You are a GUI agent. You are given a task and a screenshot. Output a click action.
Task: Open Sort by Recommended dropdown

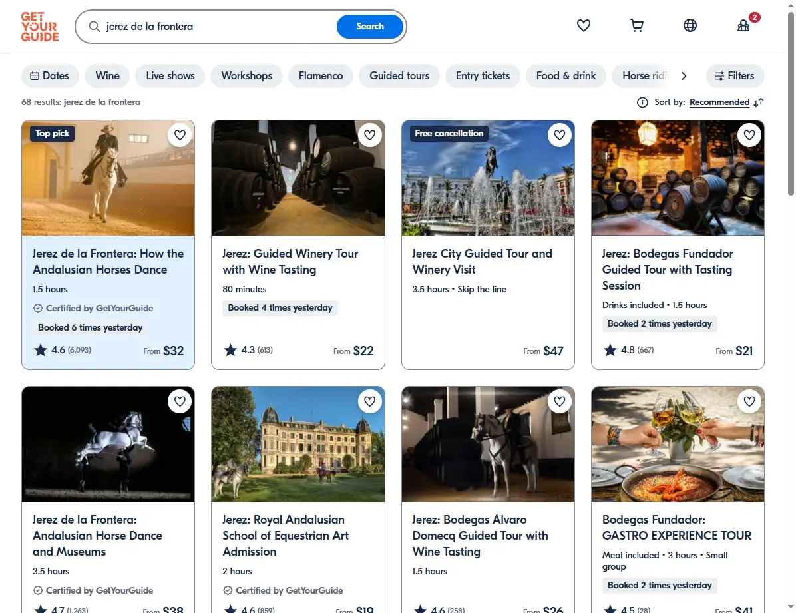pyautogui.click(x=719, y=102)
